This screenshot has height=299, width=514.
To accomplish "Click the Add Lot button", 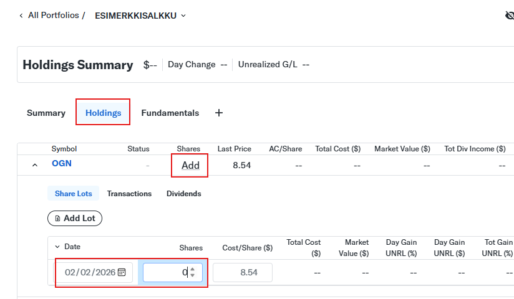I will 75,218.
